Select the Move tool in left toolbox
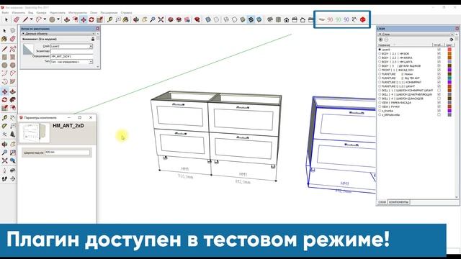 click(x=4, y=91)
